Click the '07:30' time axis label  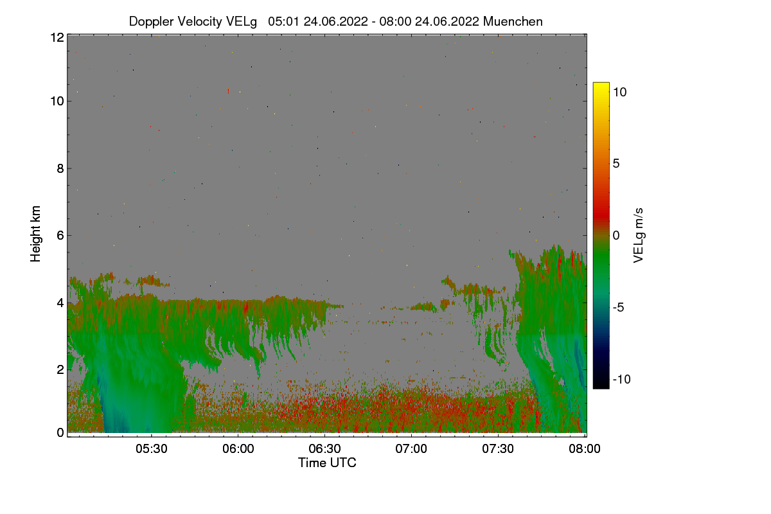tap(498, 449)
